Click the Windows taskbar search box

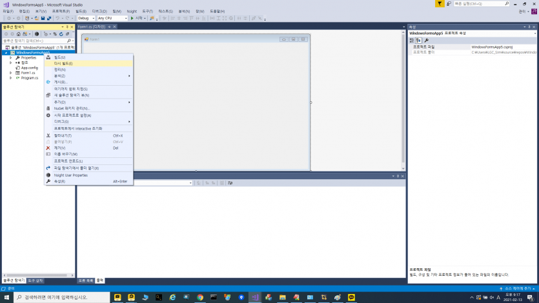[62, 297]
